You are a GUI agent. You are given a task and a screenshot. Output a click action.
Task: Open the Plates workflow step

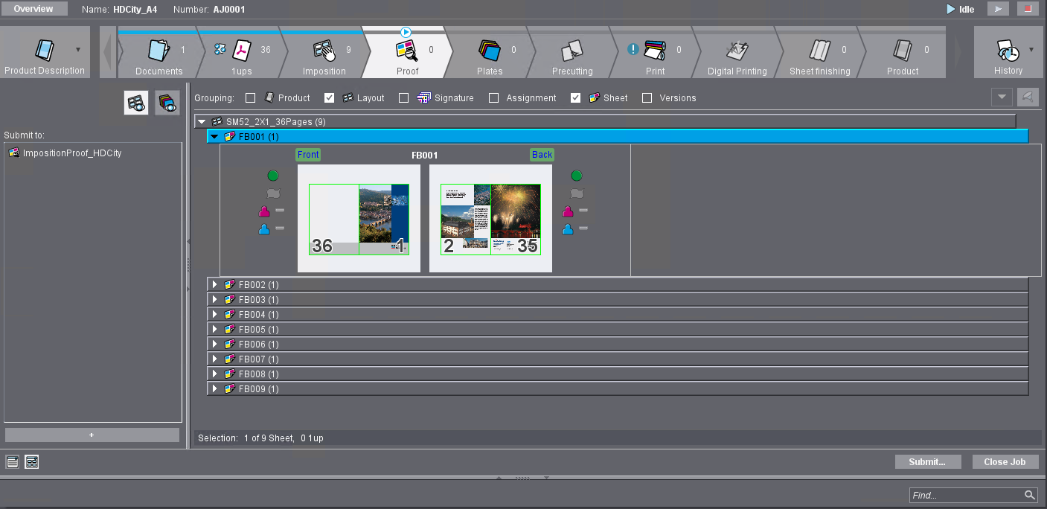coord(490,52)
